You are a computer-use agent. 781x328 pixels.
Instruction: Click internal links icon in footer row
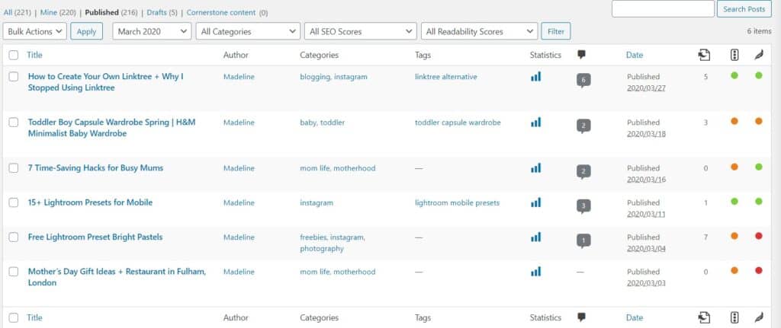[704, 317]
